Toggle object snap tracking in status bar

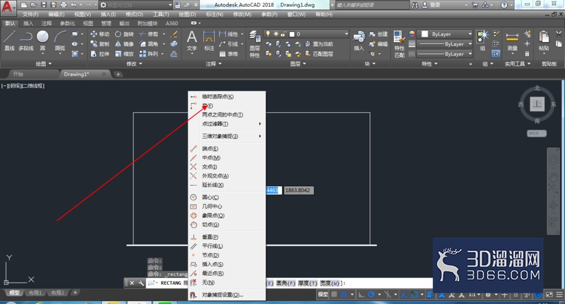[404, 294]
